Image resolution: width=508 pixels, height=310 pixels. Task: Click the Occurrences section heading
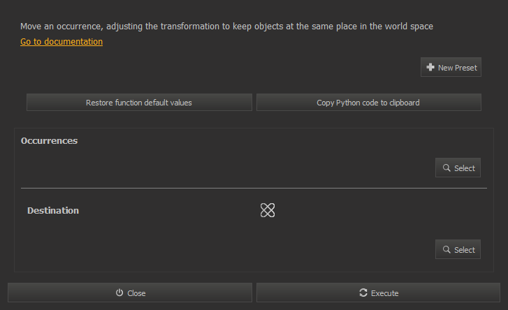(x=49, y=141)
